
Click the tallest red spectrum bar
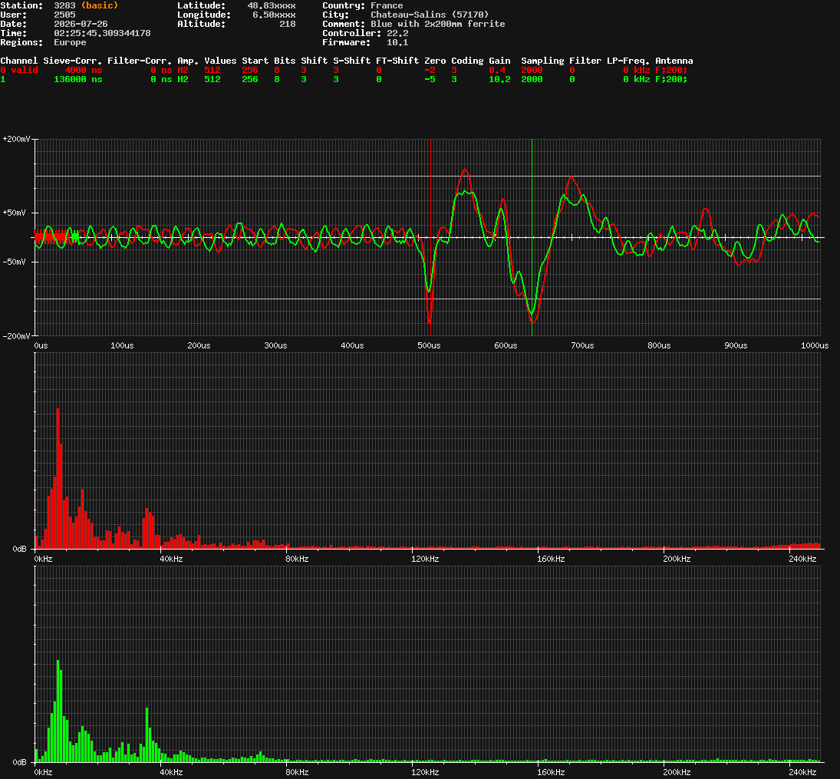[x=58, y=478]
